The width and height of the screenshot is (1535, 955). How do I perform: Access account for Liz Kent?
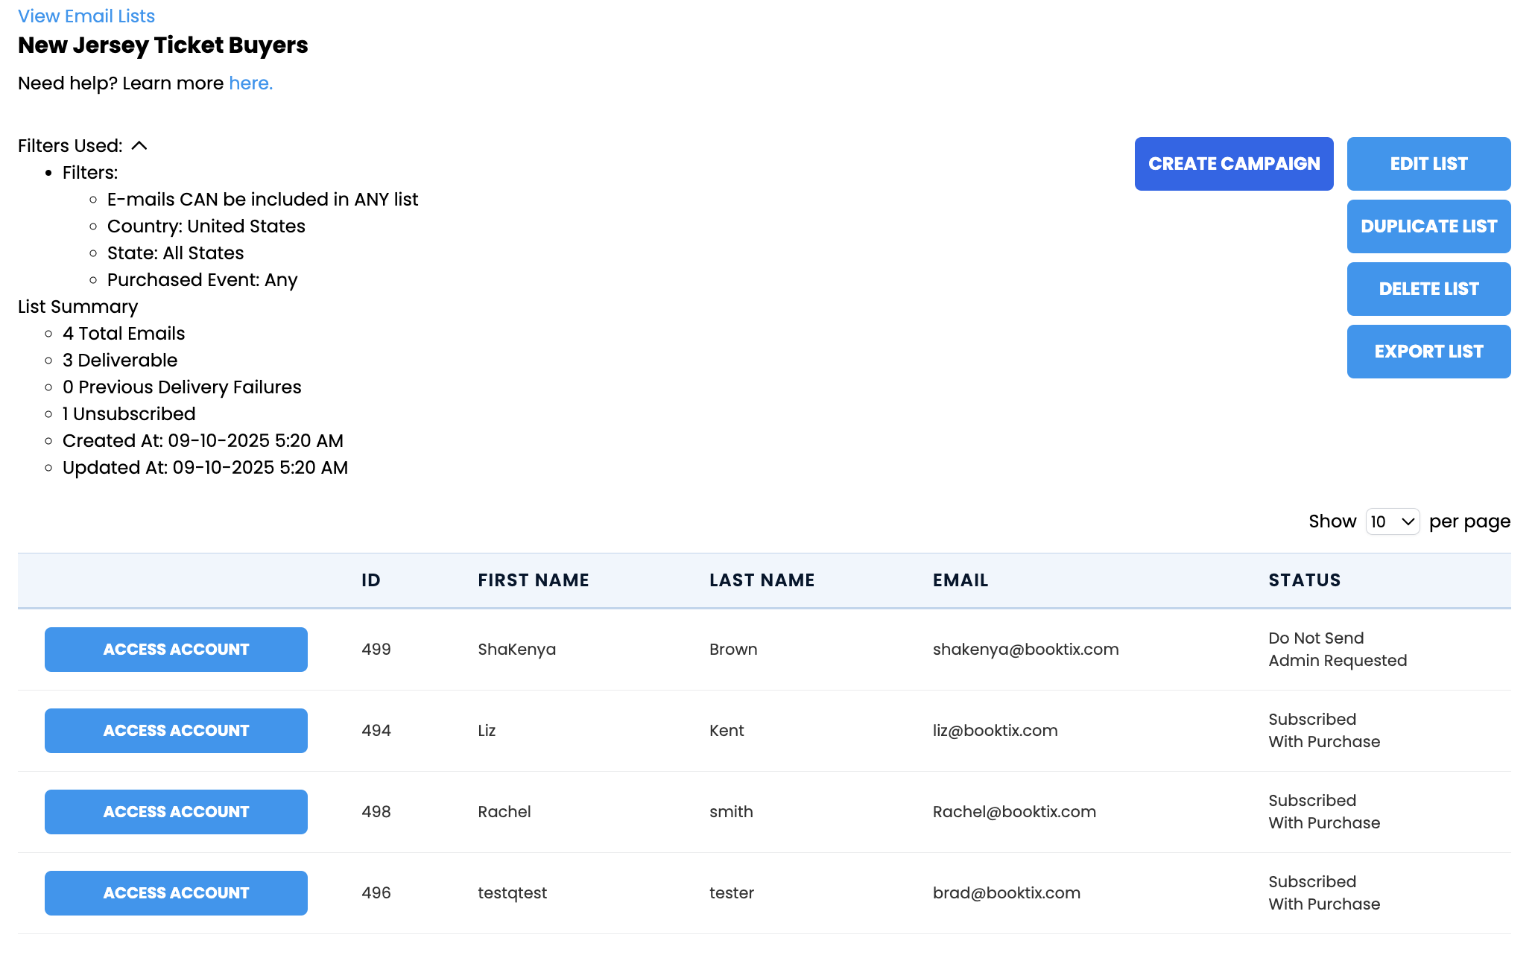coord(176,731)
